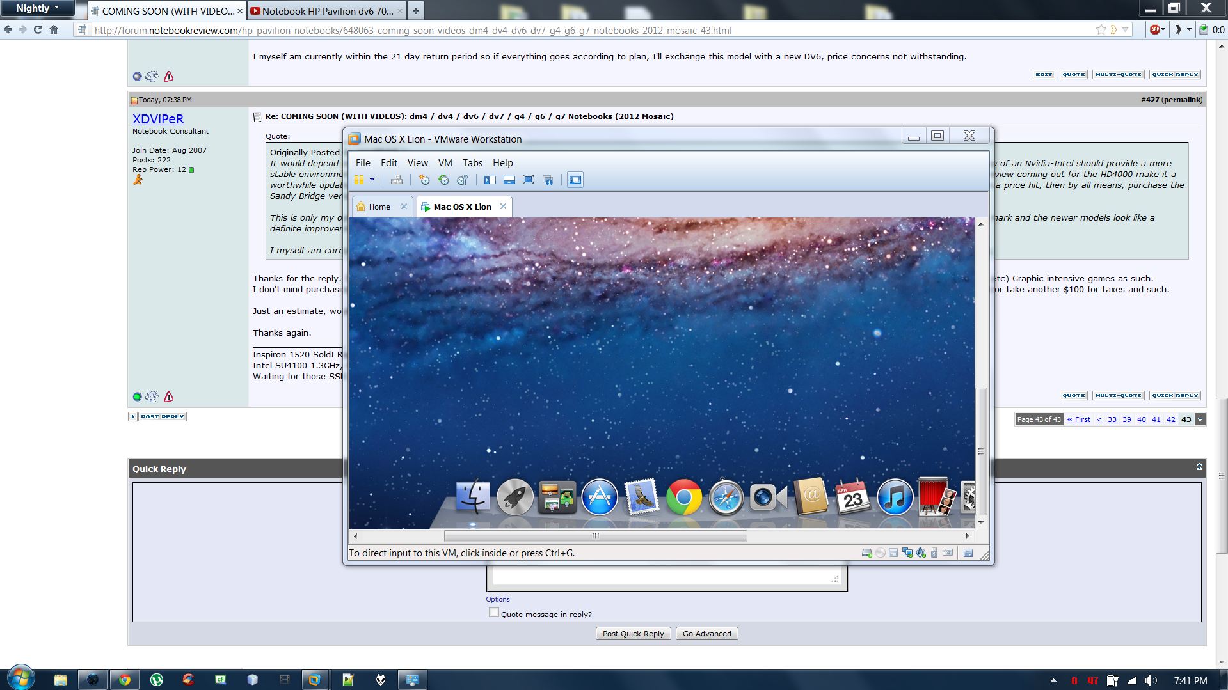Screen dimensions: 1228x690
Task: Click the hard disk status icon in VMware
Action: tap(866, 553)
